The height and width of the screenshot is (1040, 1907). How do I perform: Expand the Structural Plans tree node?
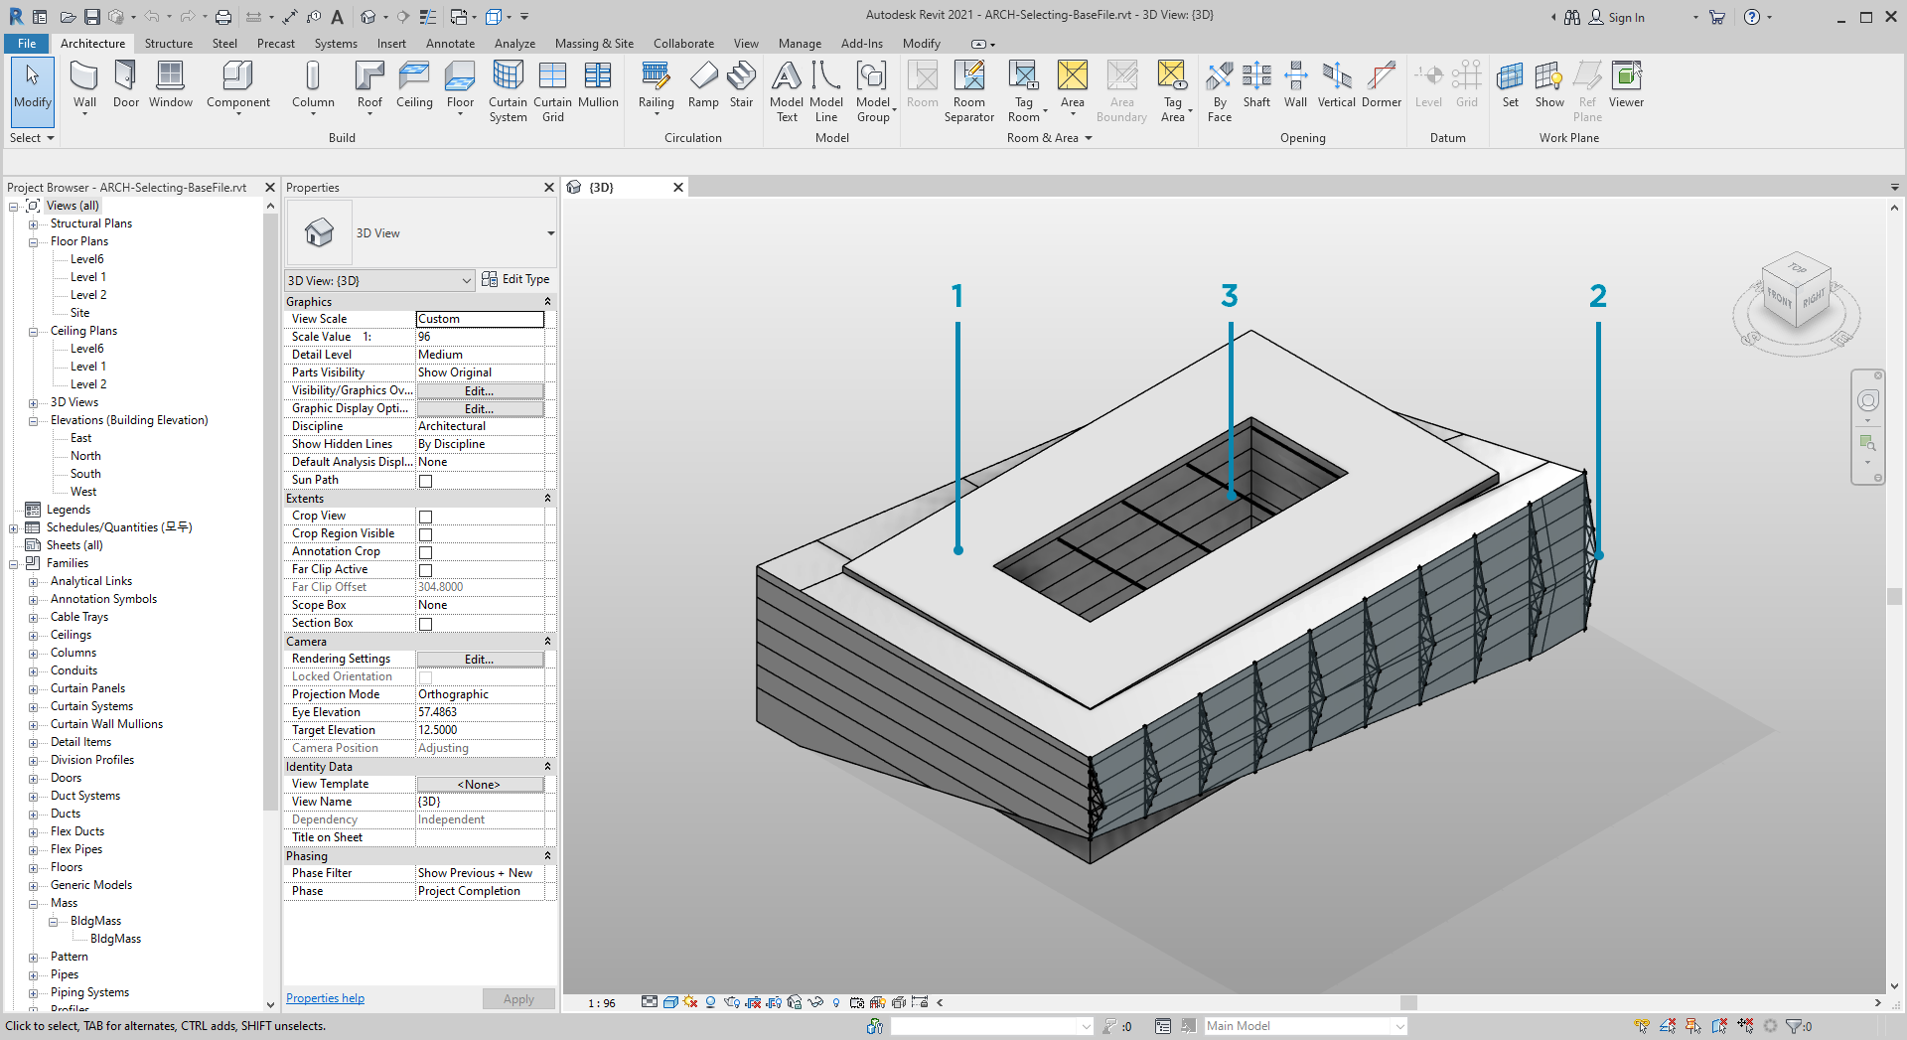(33, 224)
